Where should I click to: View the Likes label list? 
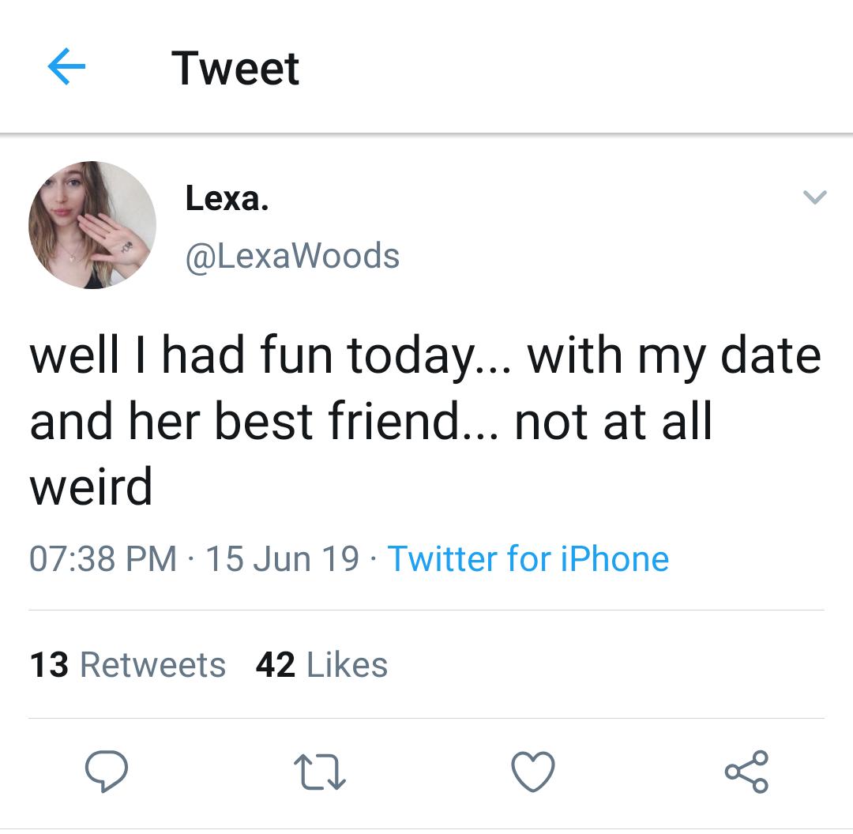click(x=347, y=665)
